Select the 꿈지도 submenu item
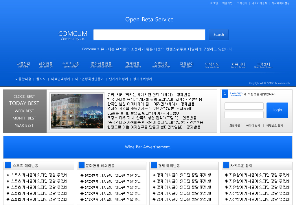 click(x=41, y=79)
